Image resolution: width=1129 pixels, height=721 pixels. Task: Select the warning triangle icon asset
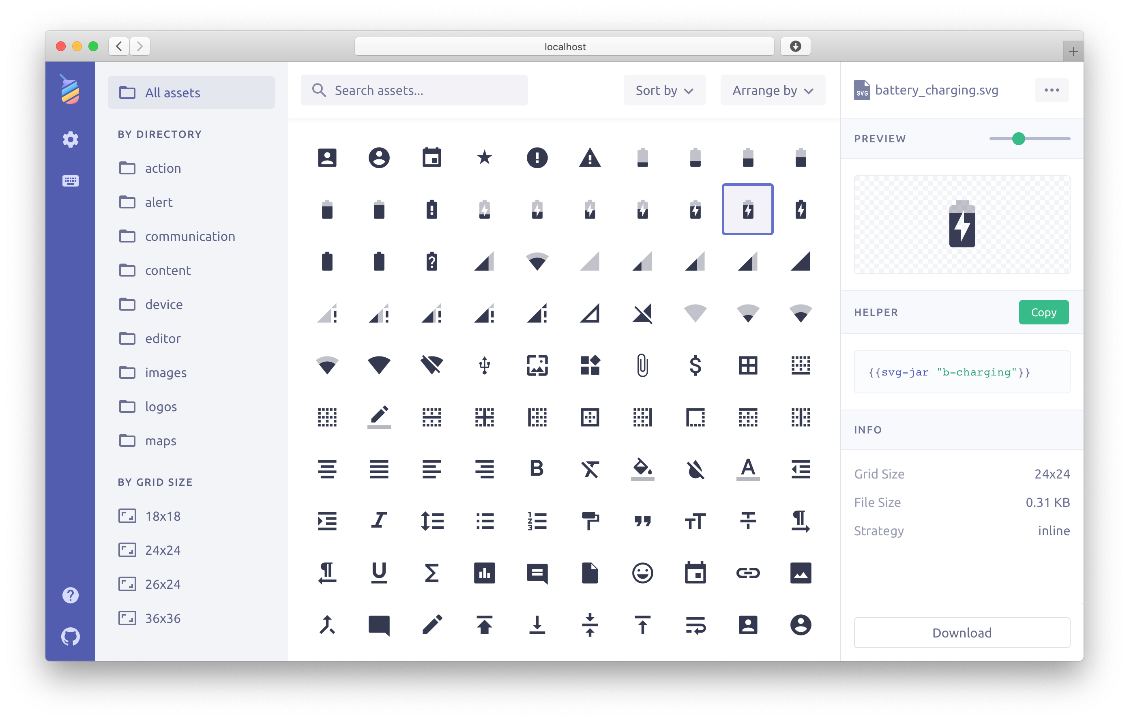coord(590,157)
